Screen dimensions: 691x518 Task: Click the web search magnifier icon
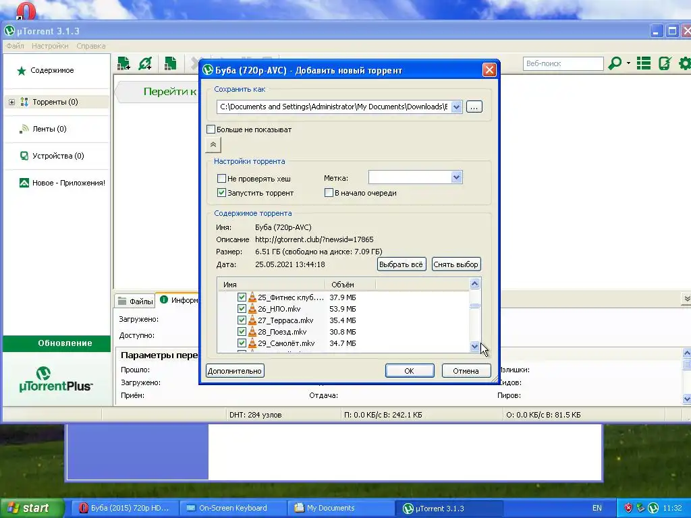(614, 63)
